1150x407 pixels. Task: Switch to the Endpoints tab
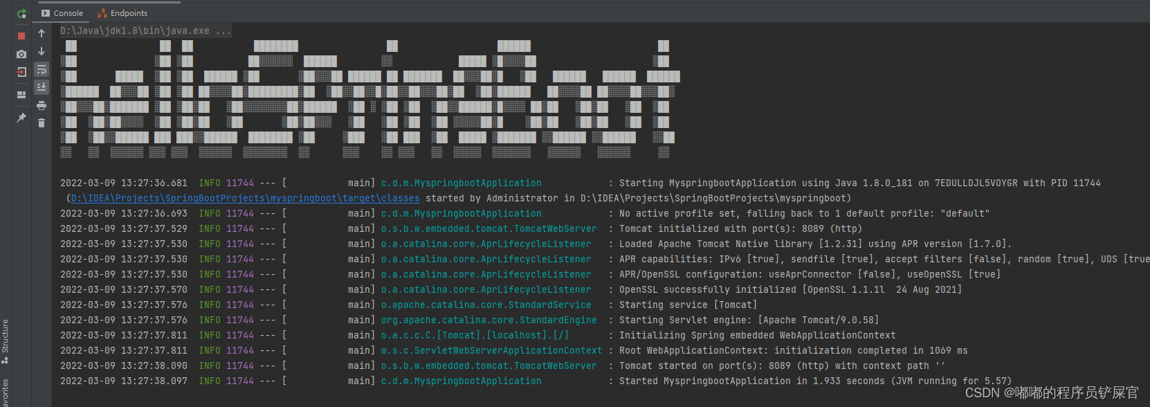(122, 13)
